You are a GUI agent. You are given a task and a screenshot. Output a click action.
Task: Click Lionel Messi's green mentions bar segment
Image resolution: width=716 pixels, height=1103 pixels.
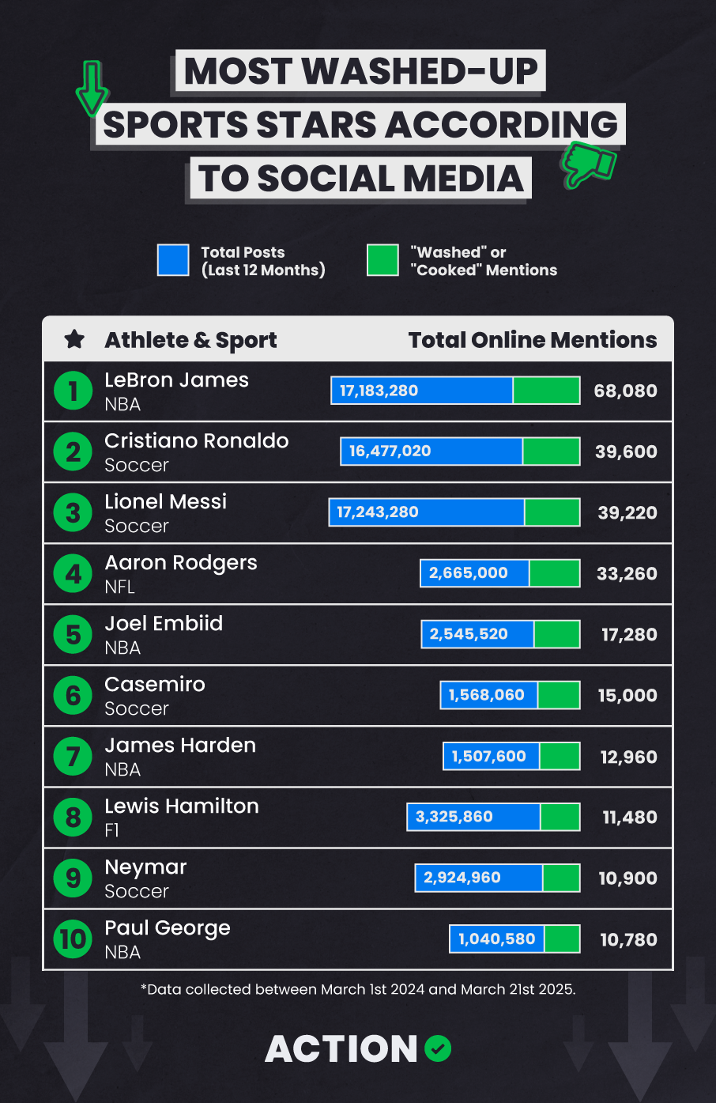(x=552, y=512)
